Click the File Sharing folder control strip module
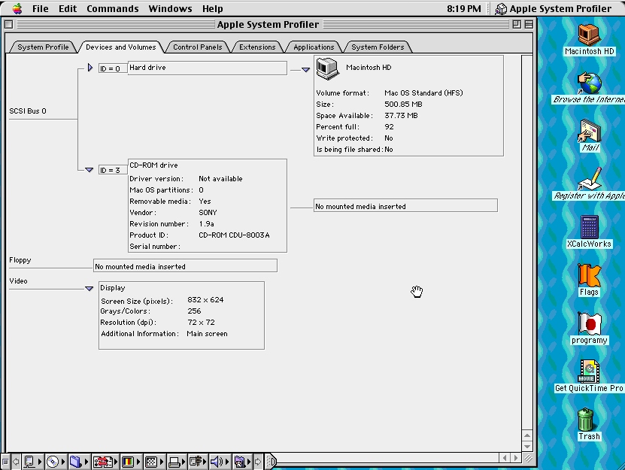Screen dimensions: 625x470 click(78, 462)
